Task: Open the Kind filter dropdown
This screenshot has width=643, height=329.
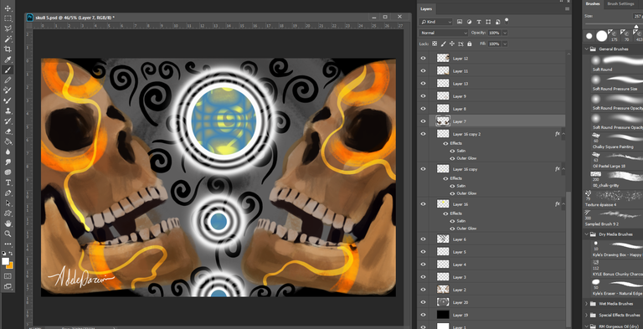Action: click(x=435, y=22)
